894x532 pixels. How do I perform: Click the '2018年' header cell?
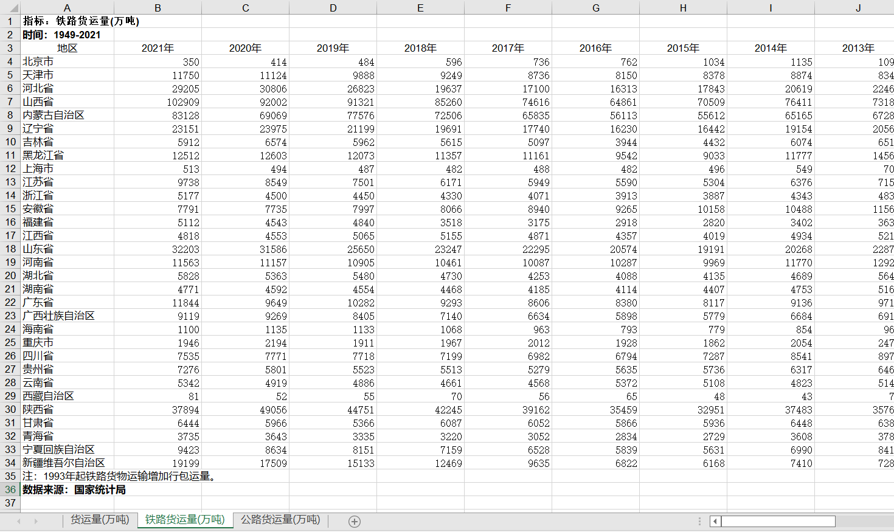pos(420,48)
